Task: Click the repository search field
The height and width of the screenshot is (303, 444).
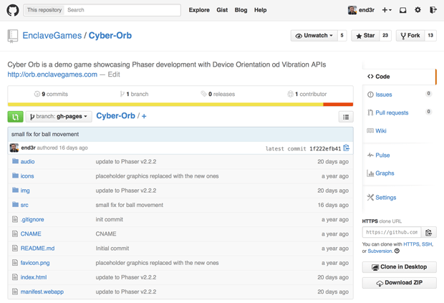Action: (122, 10)
